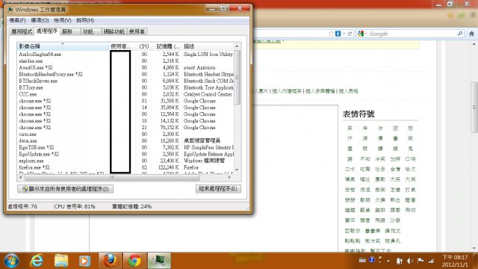Image resolution: width=478 pixels, height=269 pixels.
Task: Click the Firefox page scroll-up arrow
Action: coord(474,44)
